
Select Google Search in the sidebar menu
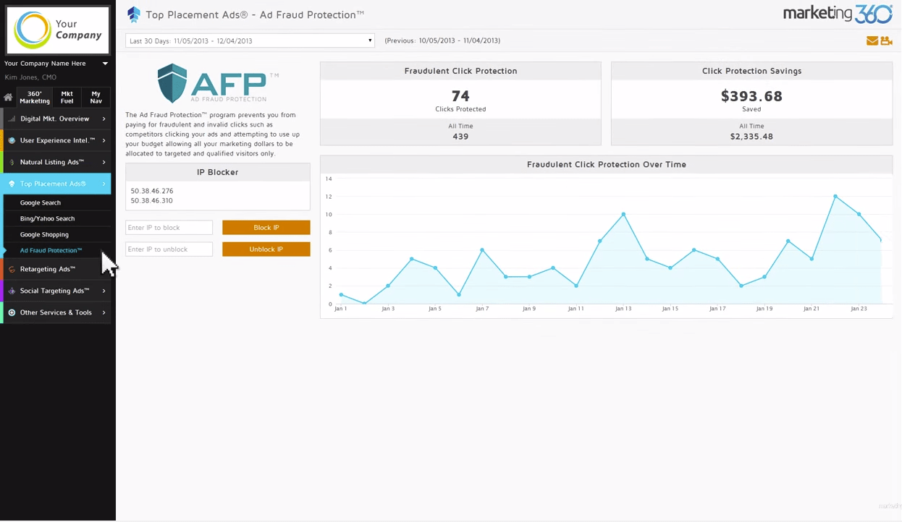(41, 202)
